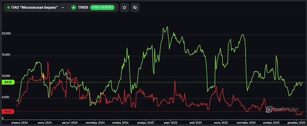307x126 pixels.
Task: Click the январь 2025 axis label
Action: (x=145, y=123)
